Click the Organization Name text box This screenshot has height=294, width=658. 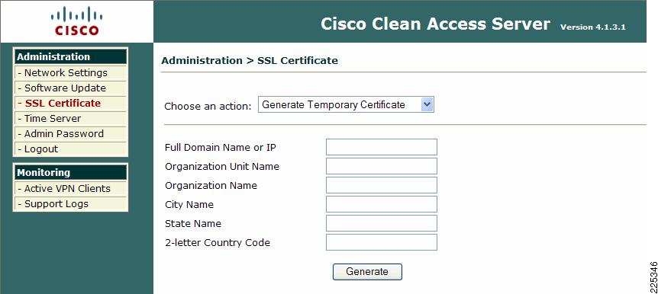pyautogui.click(x=382, y=185)
